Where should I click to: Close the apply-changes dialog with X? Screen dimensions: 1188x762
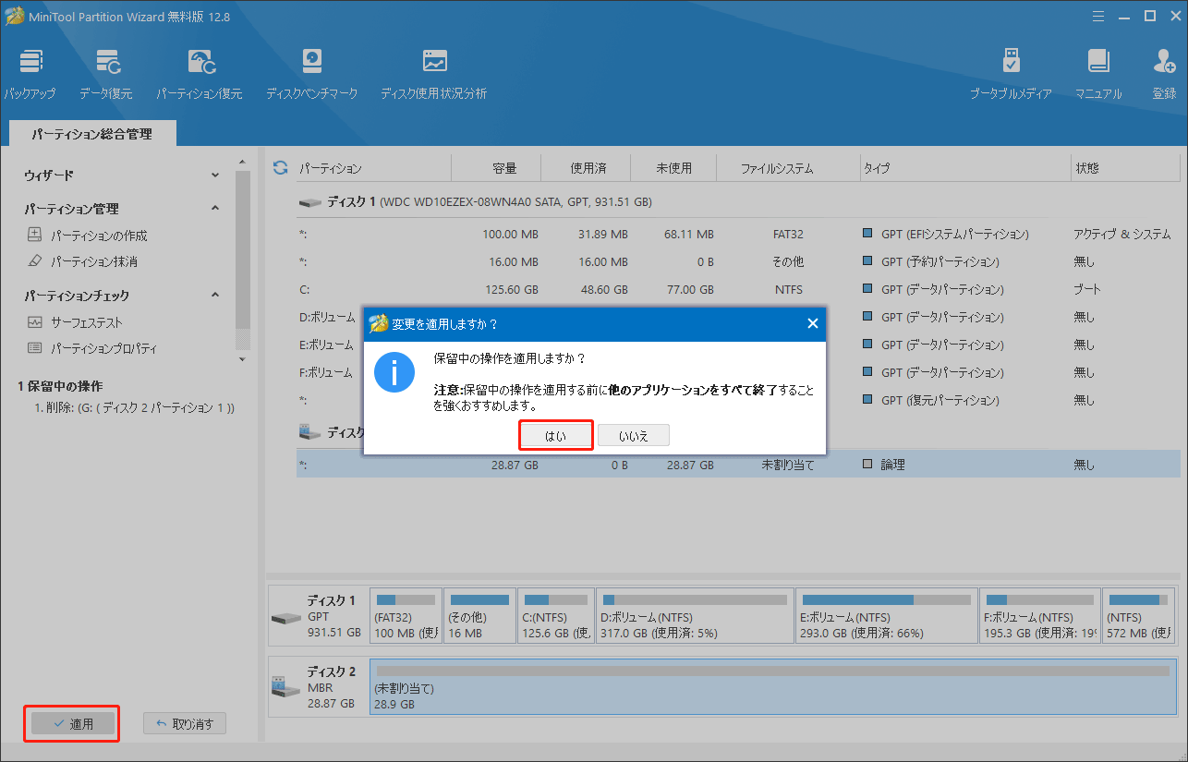click(812, 323)
